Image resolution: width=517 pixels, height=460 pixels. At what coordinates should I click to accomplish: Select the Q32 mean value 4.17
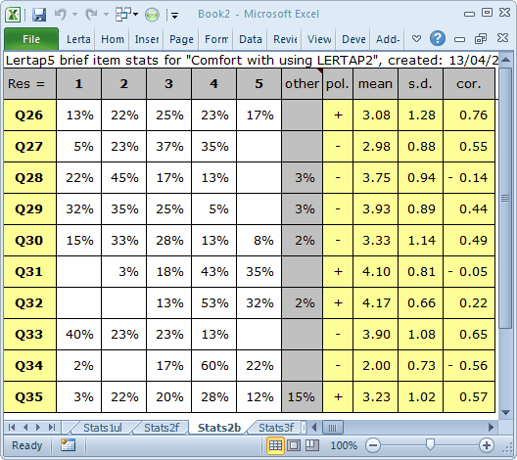pos(375,303)
